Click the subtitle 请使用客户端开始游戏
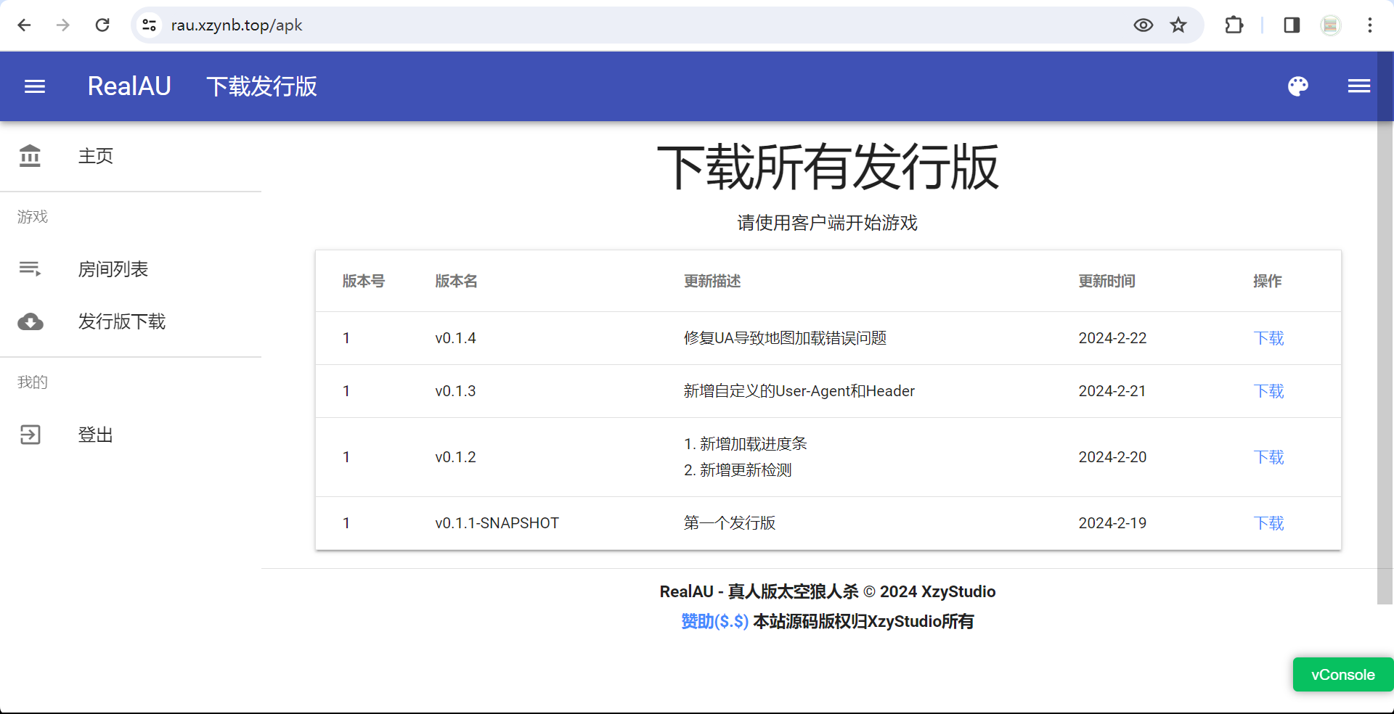 (x=828, y=223)
